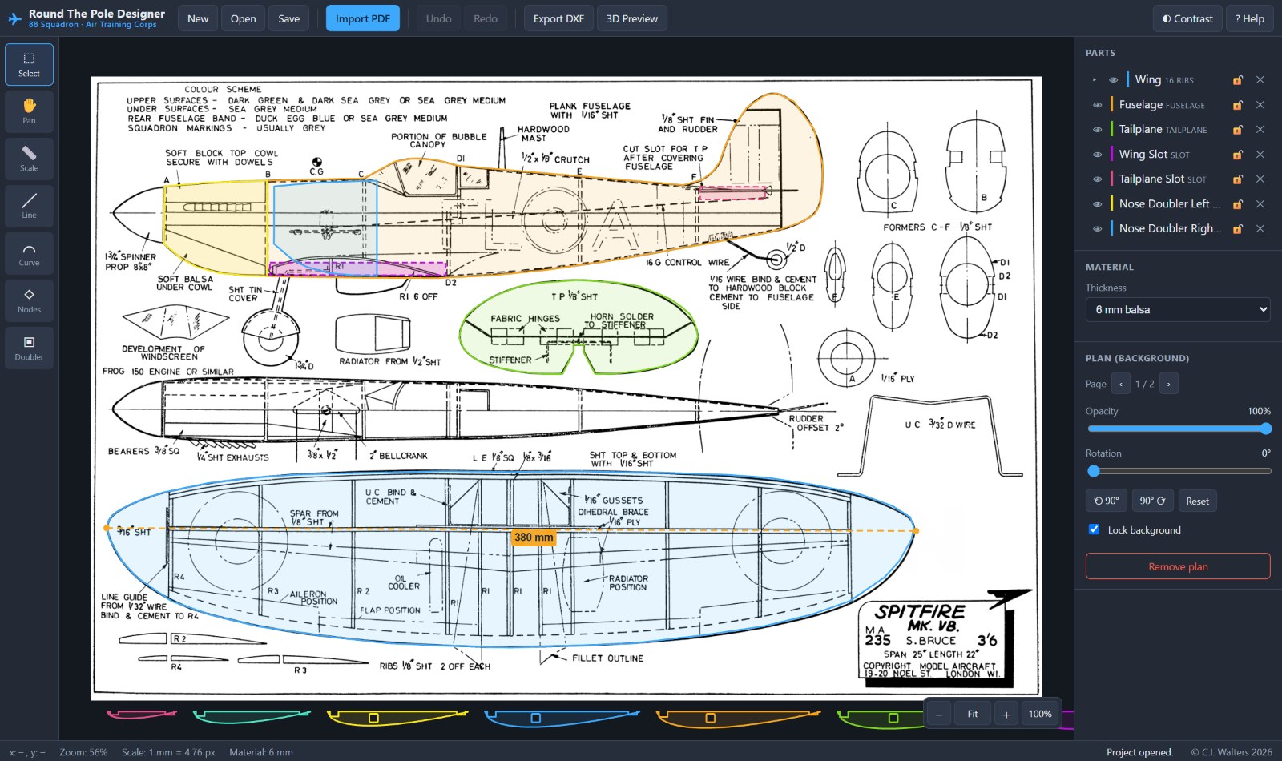1282x761 pixels.
Task: Activate the Select tool
Action: point(29,64)
